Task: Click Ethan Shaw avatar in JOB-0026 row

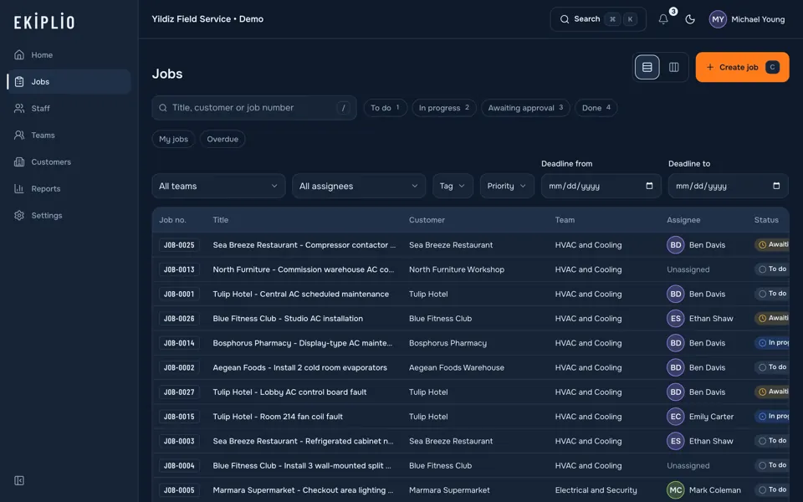Action: click(676, 319)
